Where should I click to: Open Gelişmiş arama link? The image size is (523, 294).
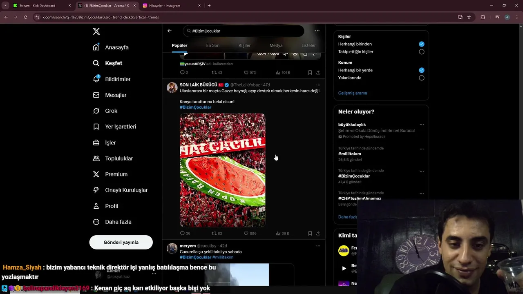(x=353, y=93)
